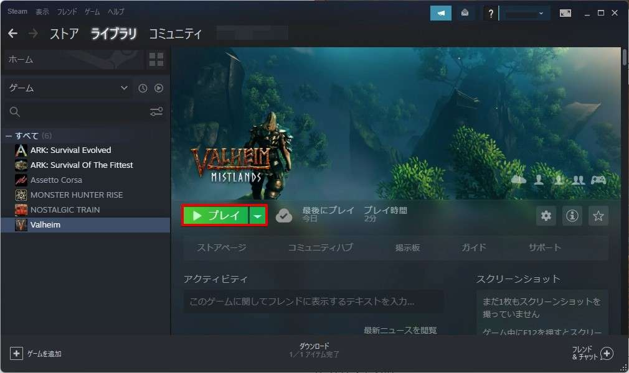
Task: Click the library search field
Action: [x=76, y=111]
